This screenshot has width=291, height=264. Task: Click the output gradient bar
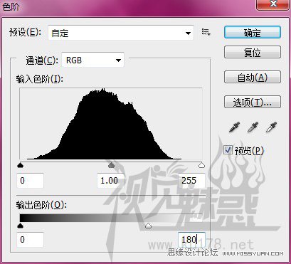tap(111, 218)
